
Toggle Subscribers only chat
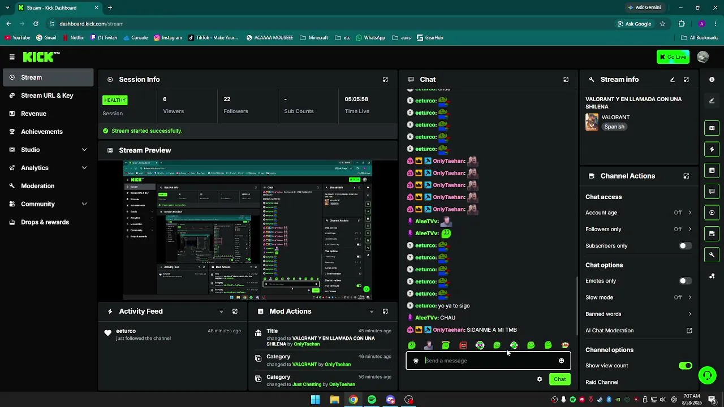tap(685, 246)
